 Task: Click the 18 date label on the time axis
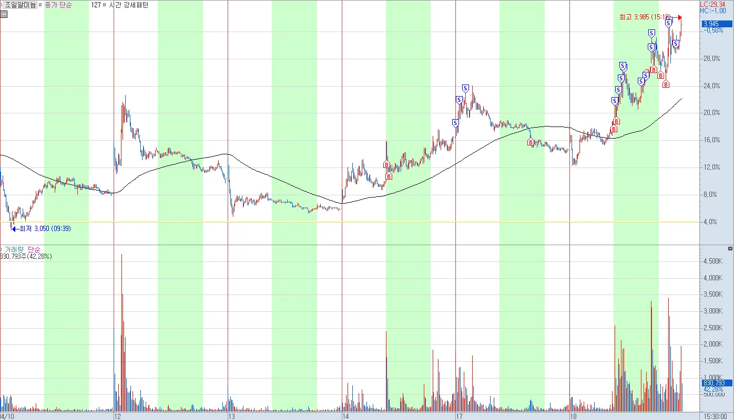[x=573, y=416]
